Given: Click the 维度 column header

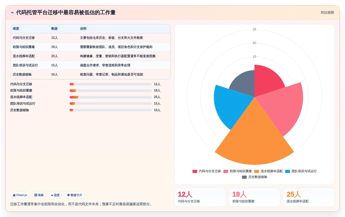Looking at the screenshot, I should click(16, 29).
